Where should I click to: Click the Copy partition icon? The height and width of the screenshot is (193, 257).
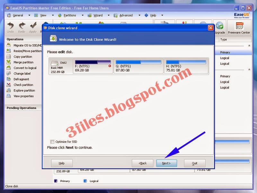[x=9, y=57]
